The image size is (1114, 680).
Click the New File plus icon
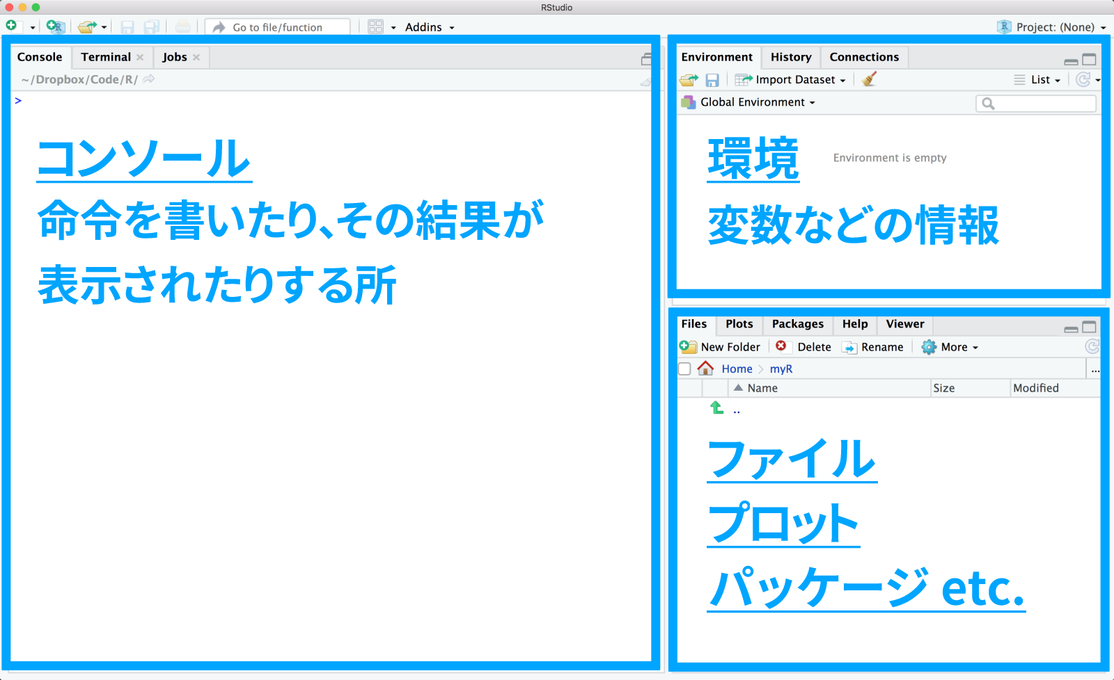point(12,26)
